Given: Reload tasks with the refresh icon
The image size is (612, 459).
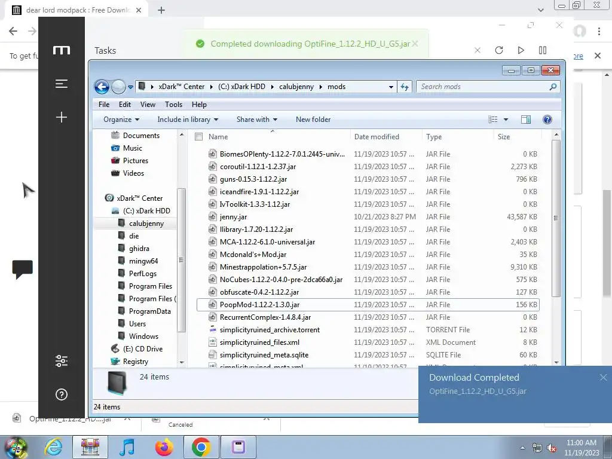Looking at the screenshot, I should (499, 50).
